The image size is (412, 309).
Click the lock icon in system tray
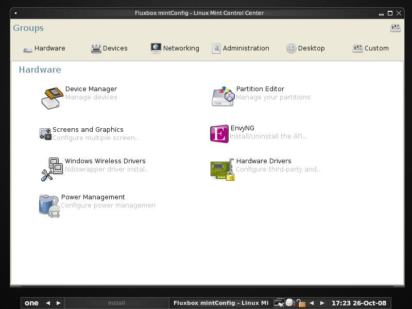click(302, 303)
